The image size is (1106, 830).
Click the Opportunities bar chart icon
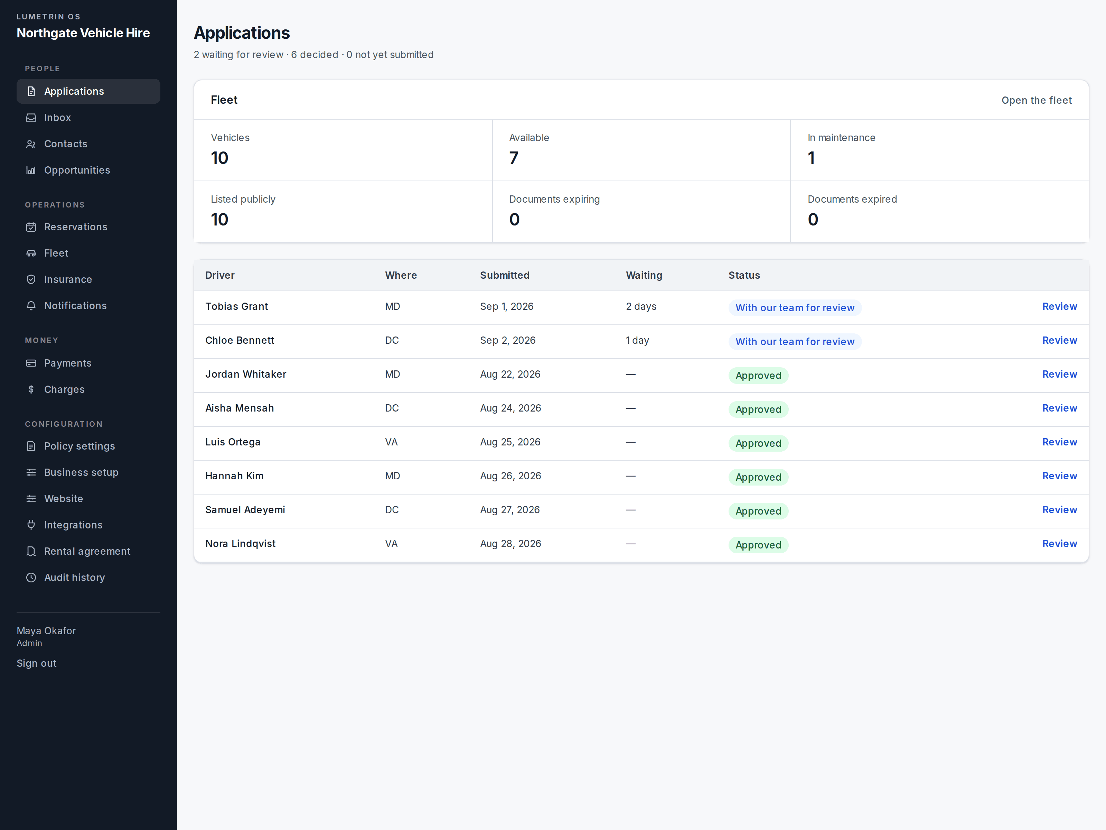(31, 170)
